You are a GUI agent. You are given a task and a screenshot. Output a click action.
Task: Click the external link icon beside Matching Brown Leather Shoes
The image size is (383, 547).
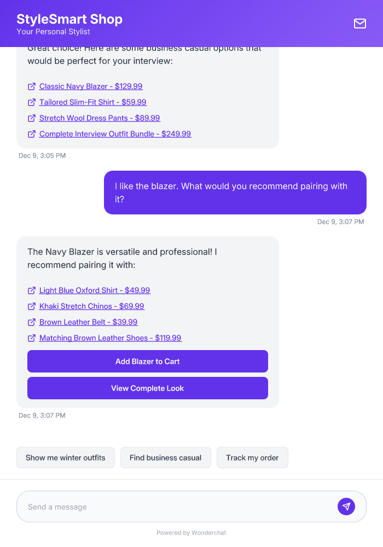click(x=32, y=337)
